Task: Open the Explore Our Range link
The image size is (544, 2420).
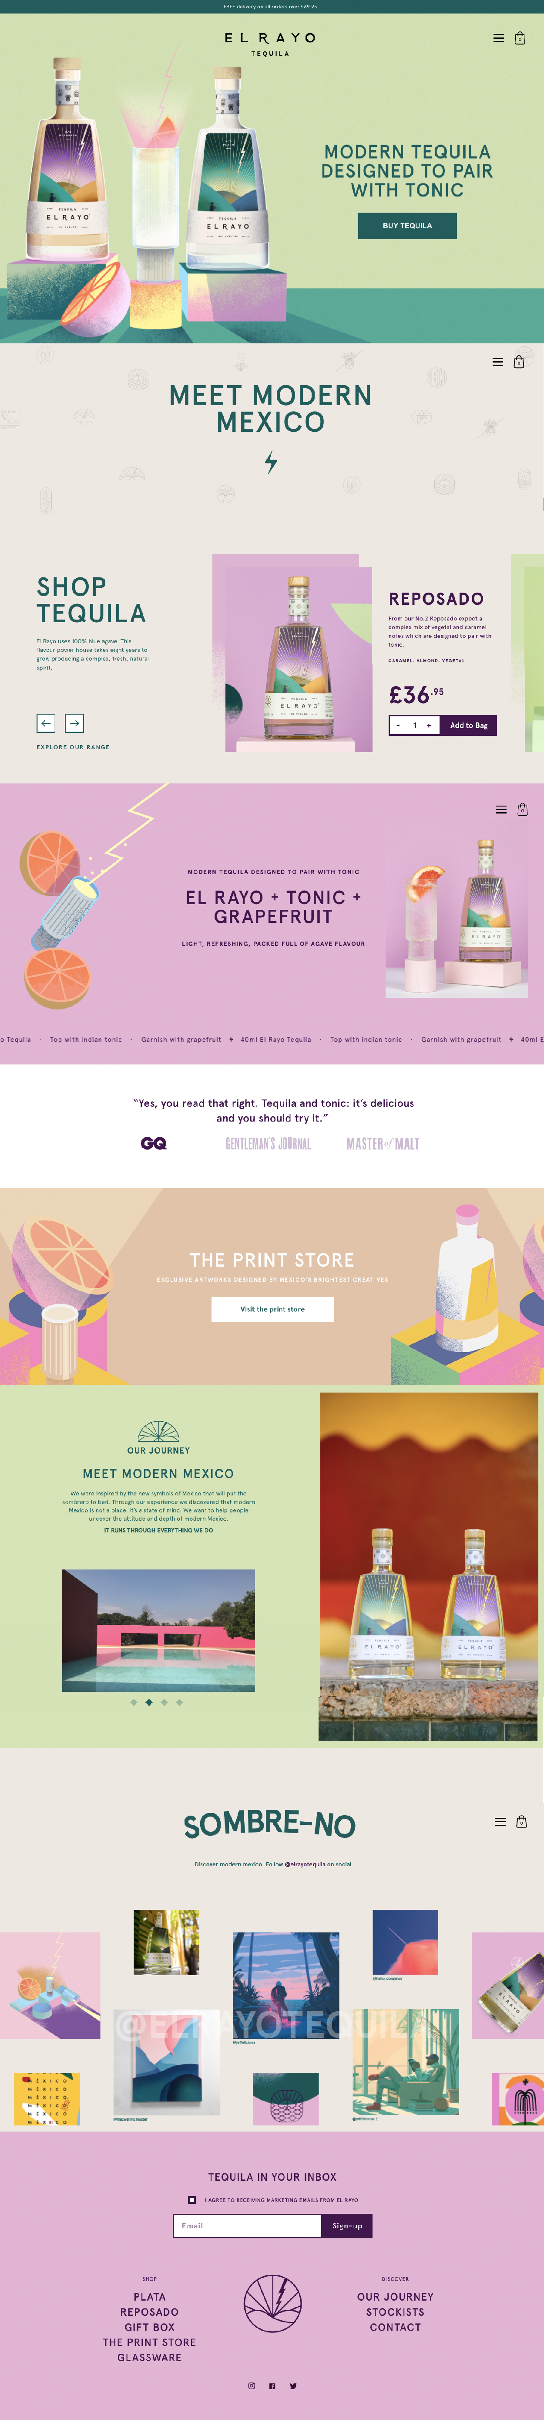Action: coord(73,747)
